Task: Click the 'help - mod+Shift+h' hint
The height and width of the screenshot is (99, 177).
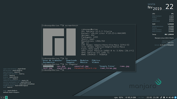Action: point(10,91)
